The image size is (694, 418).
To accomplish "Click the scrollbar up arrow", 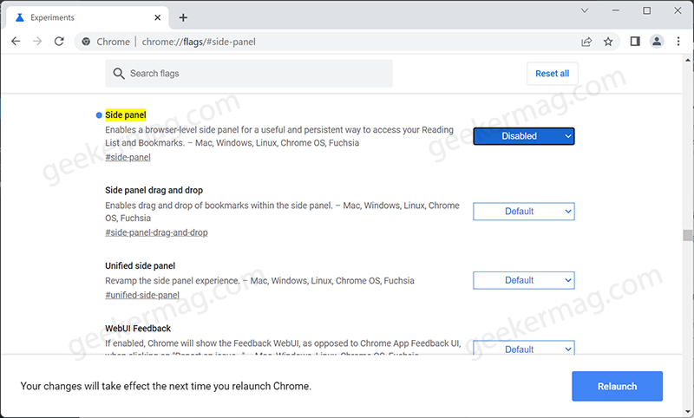I will [688, 60].
